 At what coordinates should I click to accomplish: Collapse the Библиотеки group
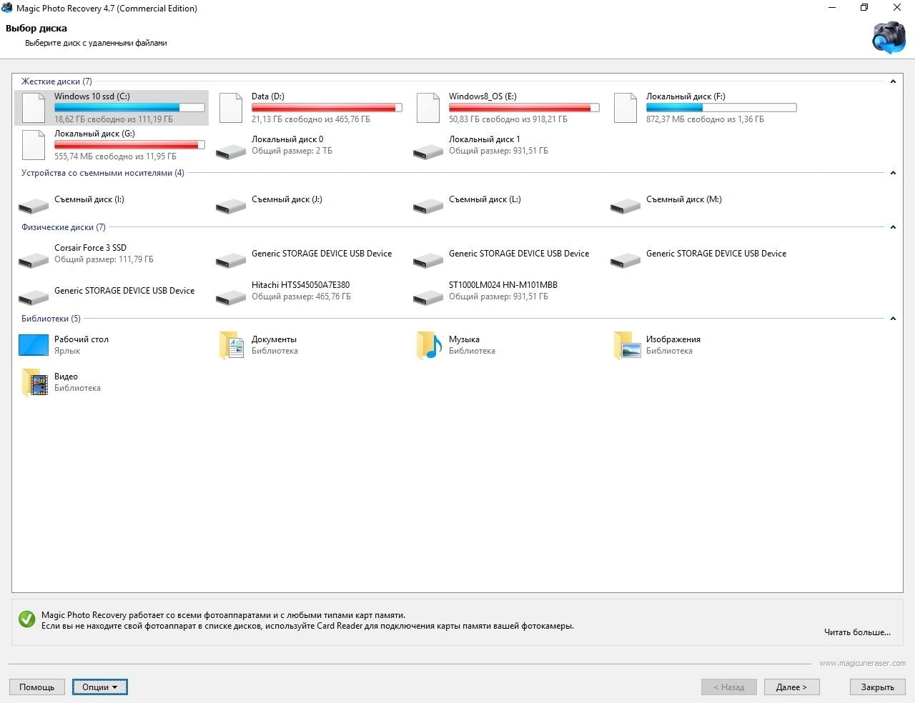893,319
